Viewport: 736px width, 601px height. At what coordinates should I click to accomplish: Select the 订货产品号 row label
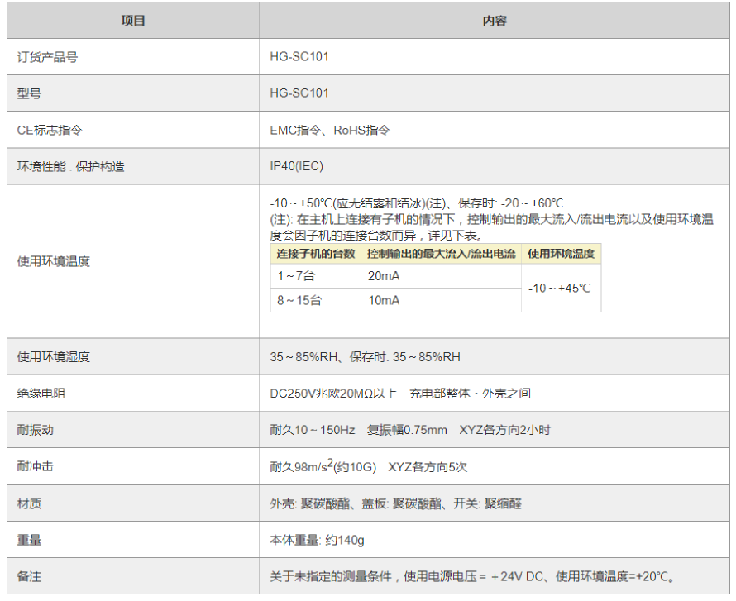coord(48,57)
